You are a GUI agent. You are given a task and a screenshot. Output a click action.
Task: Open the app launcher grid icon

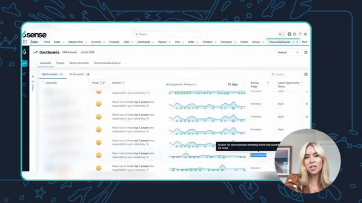[x=25, y=42]
